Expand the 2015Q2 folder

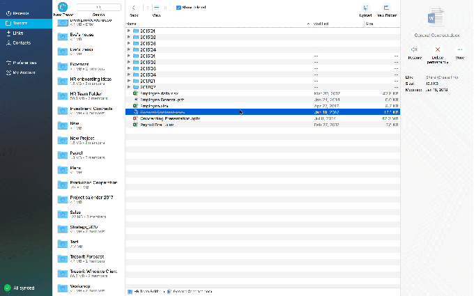pos(129,37)
